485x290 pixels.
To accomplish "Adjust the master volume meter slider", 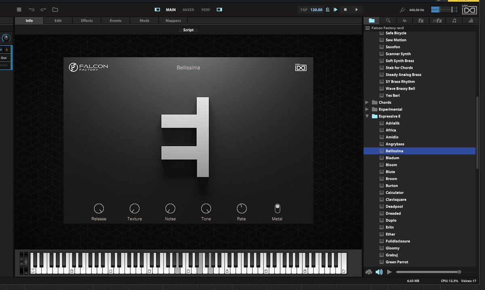I will pyautogui.click(x=445, y=10).
